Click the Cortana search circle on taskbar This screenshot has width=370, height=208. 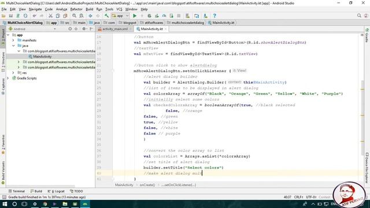pyautogui.click(x=14, y=204)
